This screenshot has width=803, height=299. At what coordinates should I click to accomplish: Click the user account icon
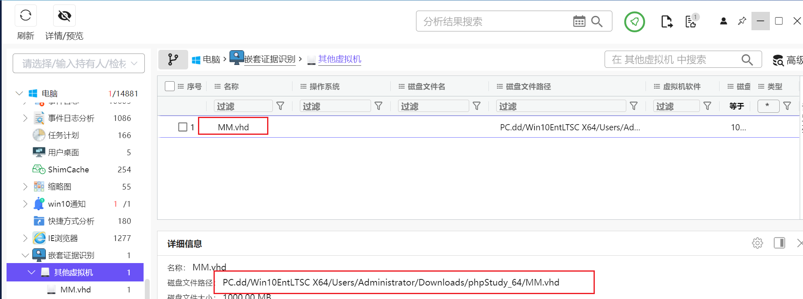click(723, 21)
